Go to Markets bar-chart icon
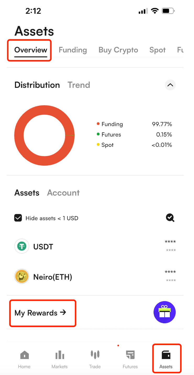 [x=60, y=355]
